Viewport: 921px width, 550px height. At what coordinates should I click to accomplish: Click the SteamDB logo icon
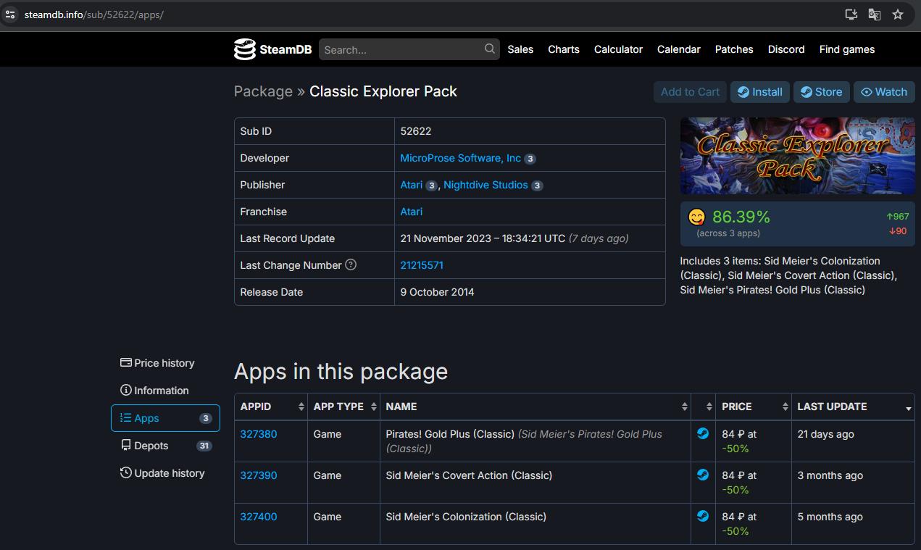pyautogui.click(x=245, y=49)
